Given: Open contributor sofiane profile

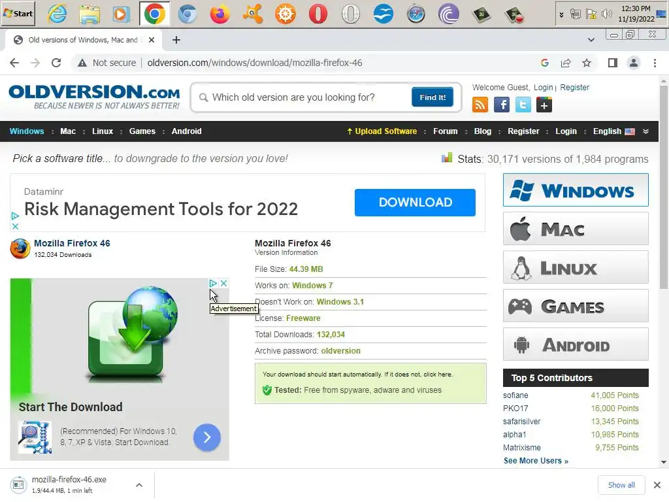Looking at the screenshot, I should pyautogui.click(x=515, y=395).
